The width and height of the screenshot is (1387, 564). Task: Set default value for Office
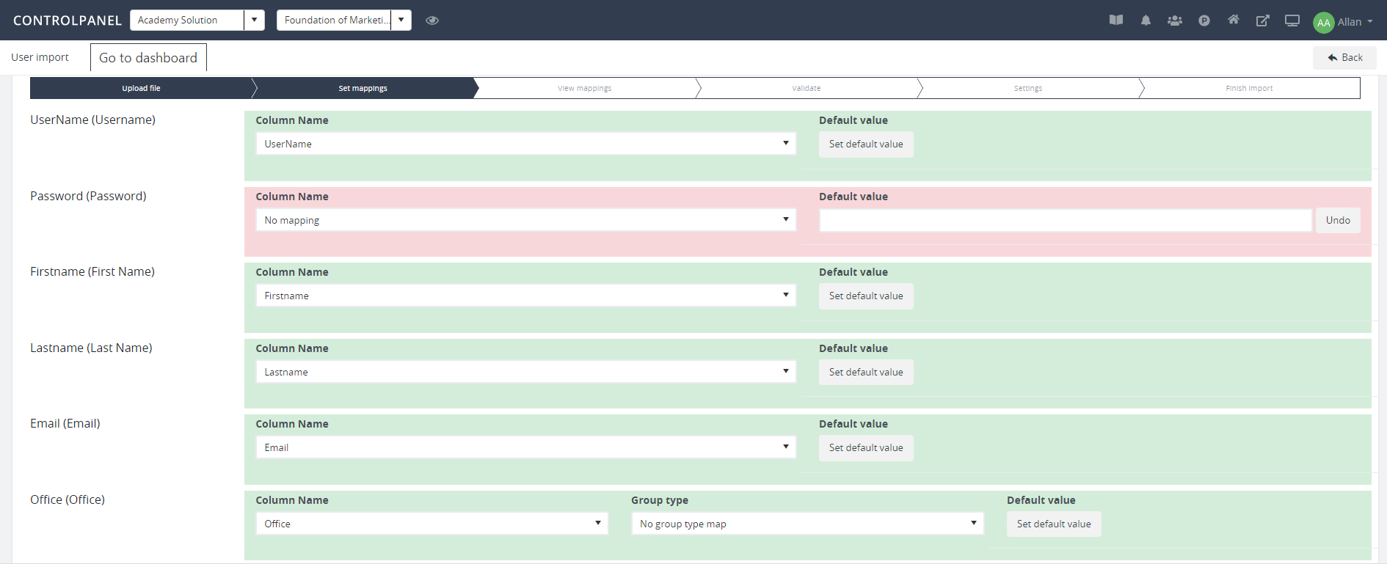pyautogui.click(x=1054, y=524)
